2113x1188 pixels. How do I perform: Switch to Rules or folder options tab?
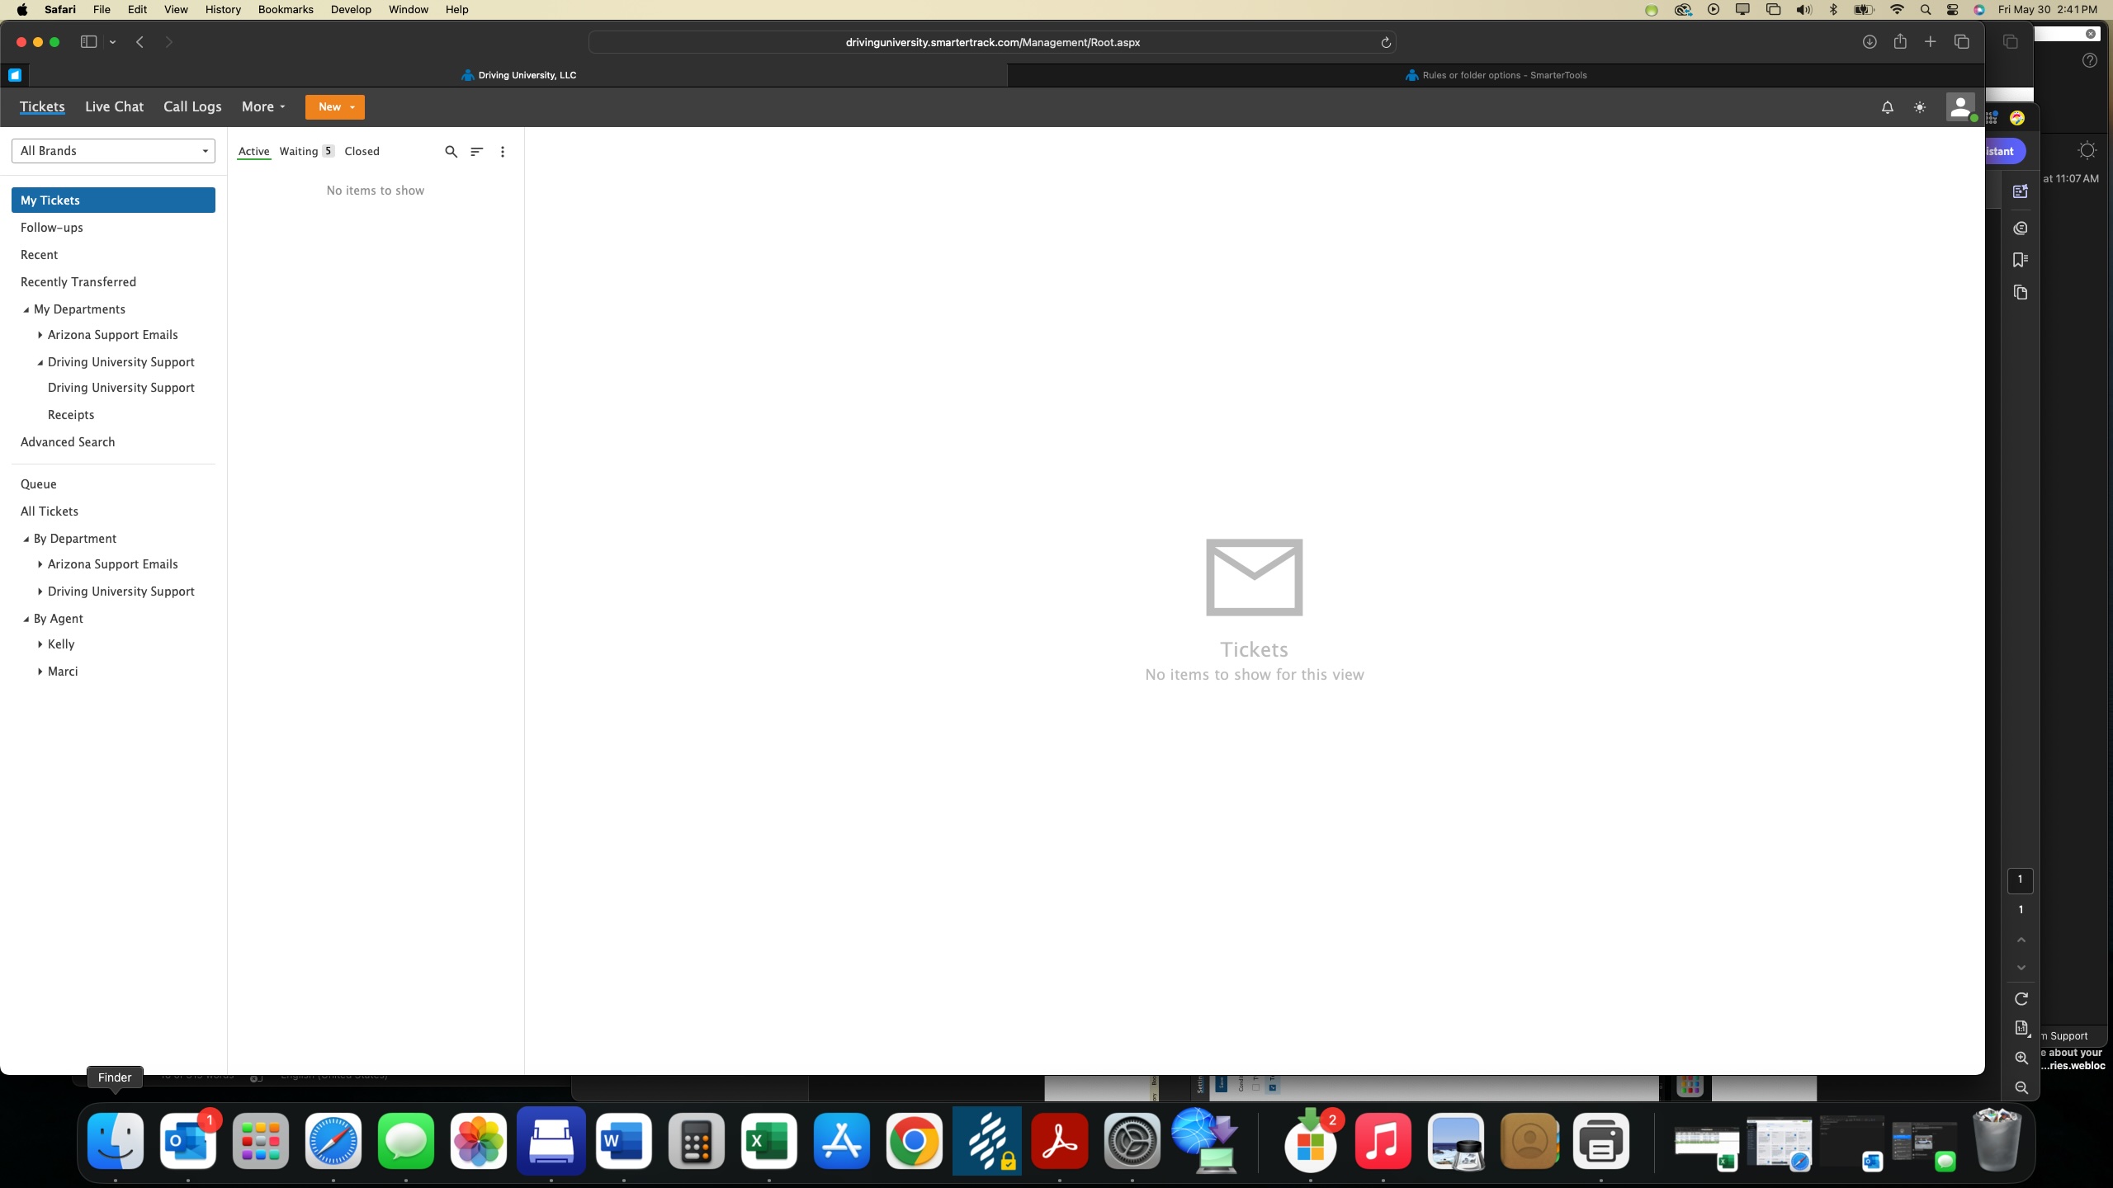[x=1495, y=75]
